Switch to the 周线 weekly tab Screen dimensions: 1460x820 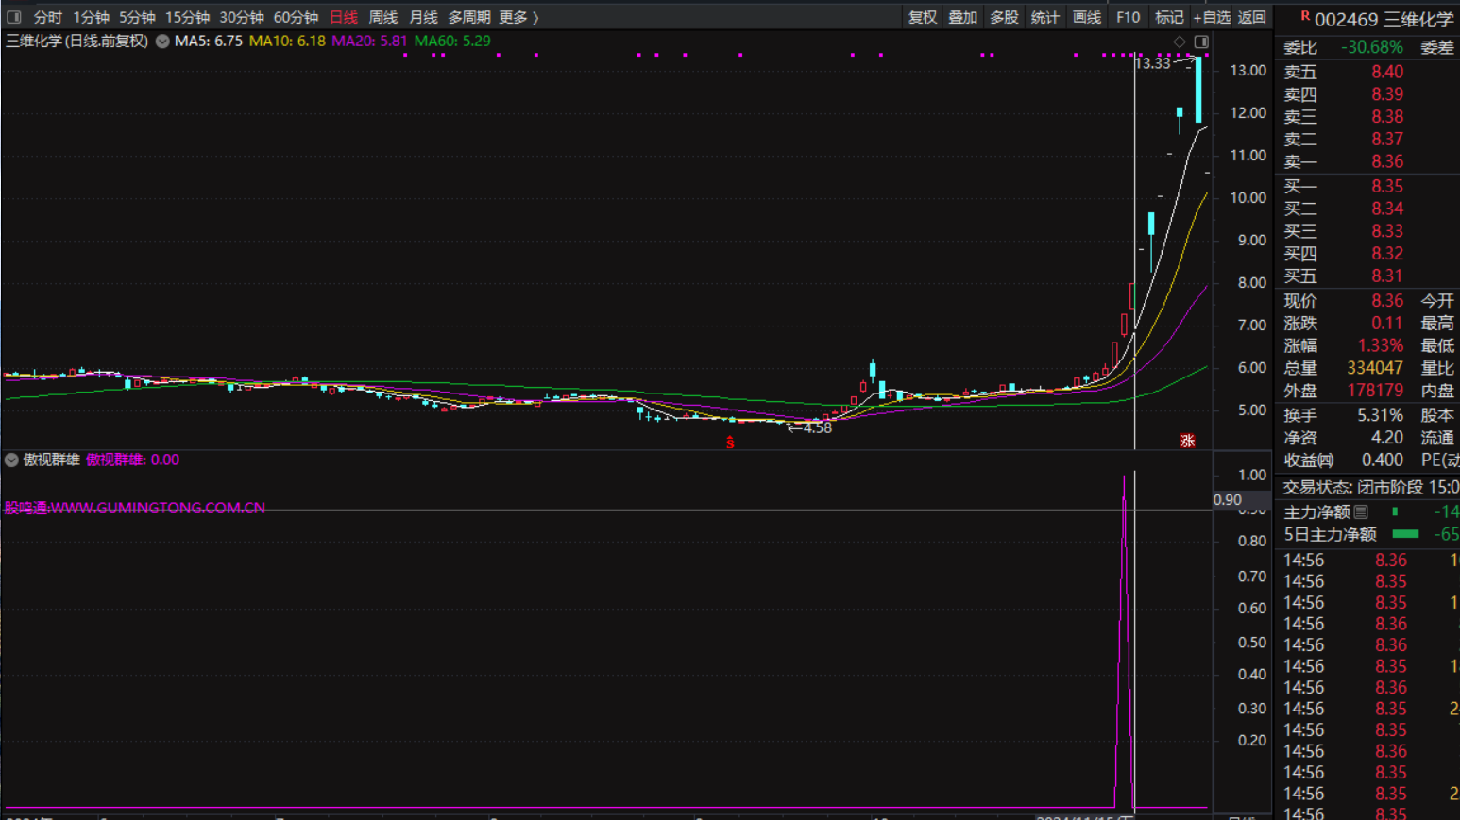[x=382, y=17]
